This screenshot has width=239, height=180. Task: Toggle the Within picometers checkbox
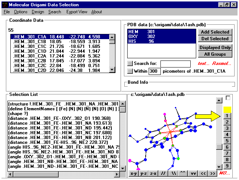pos(130,71)
